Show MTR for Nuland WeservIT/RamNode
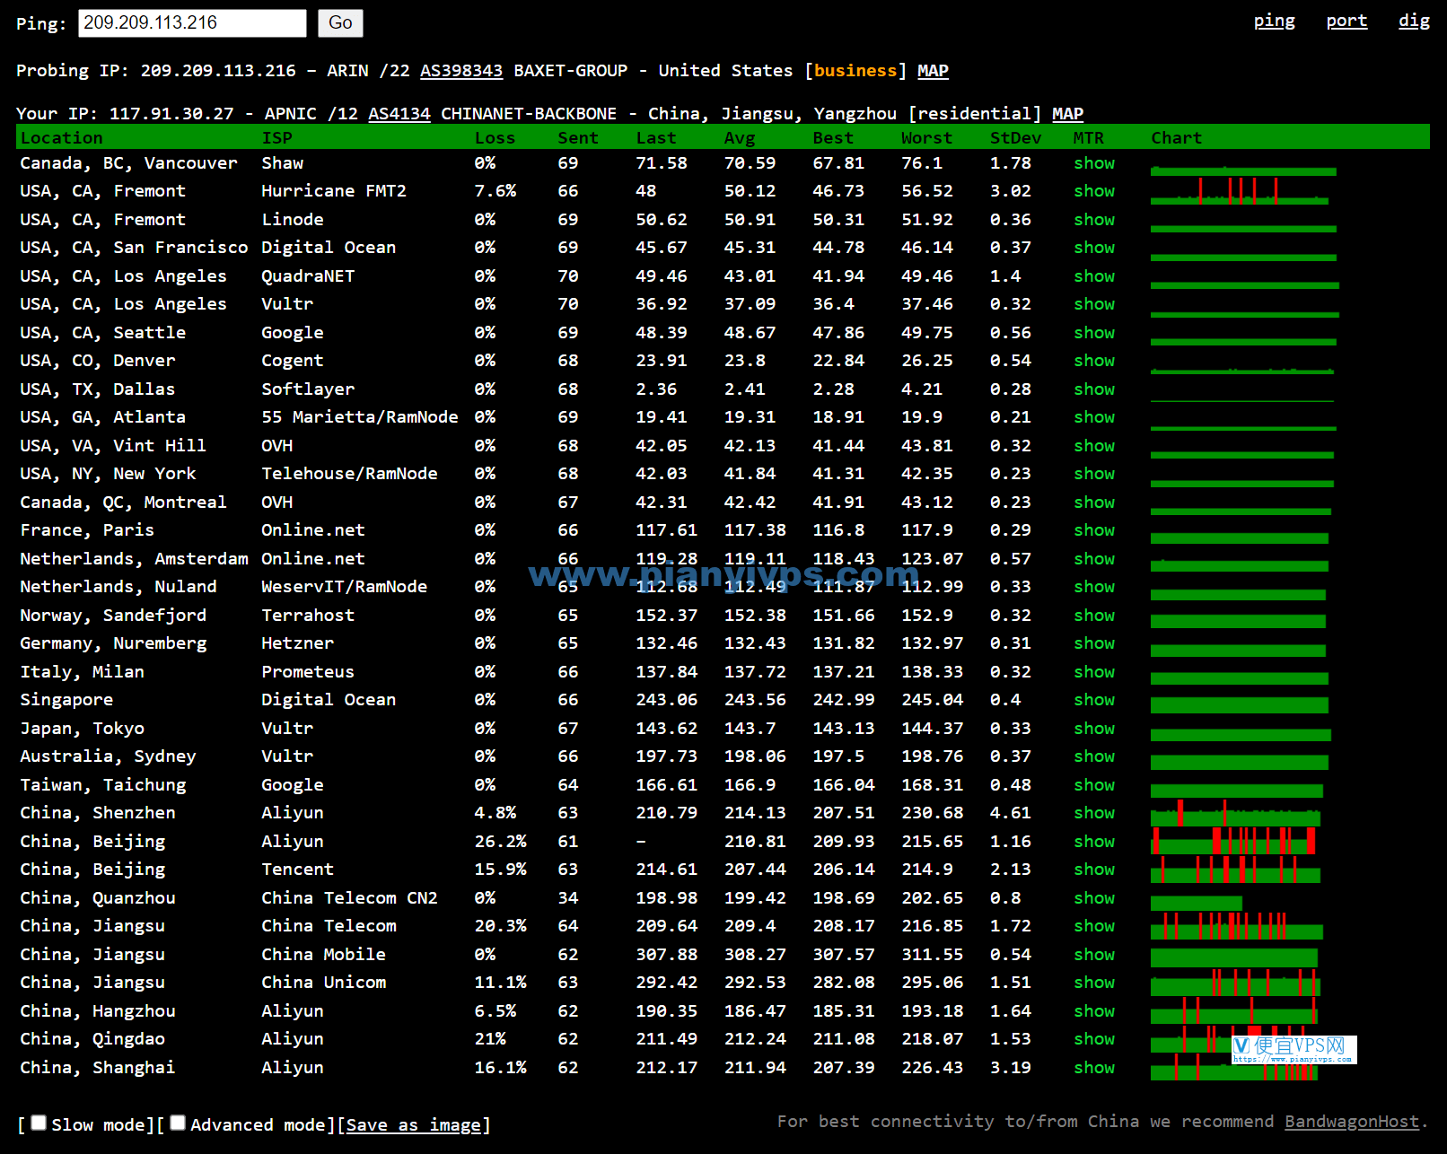 point(1094,587)
